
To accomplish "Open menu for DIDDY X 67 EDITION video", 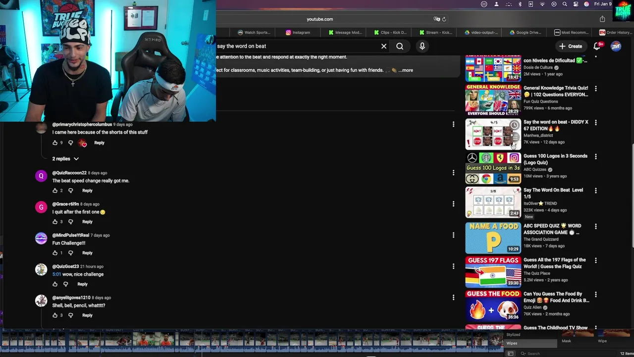I will pyautogui.click(x=595, y=122).
